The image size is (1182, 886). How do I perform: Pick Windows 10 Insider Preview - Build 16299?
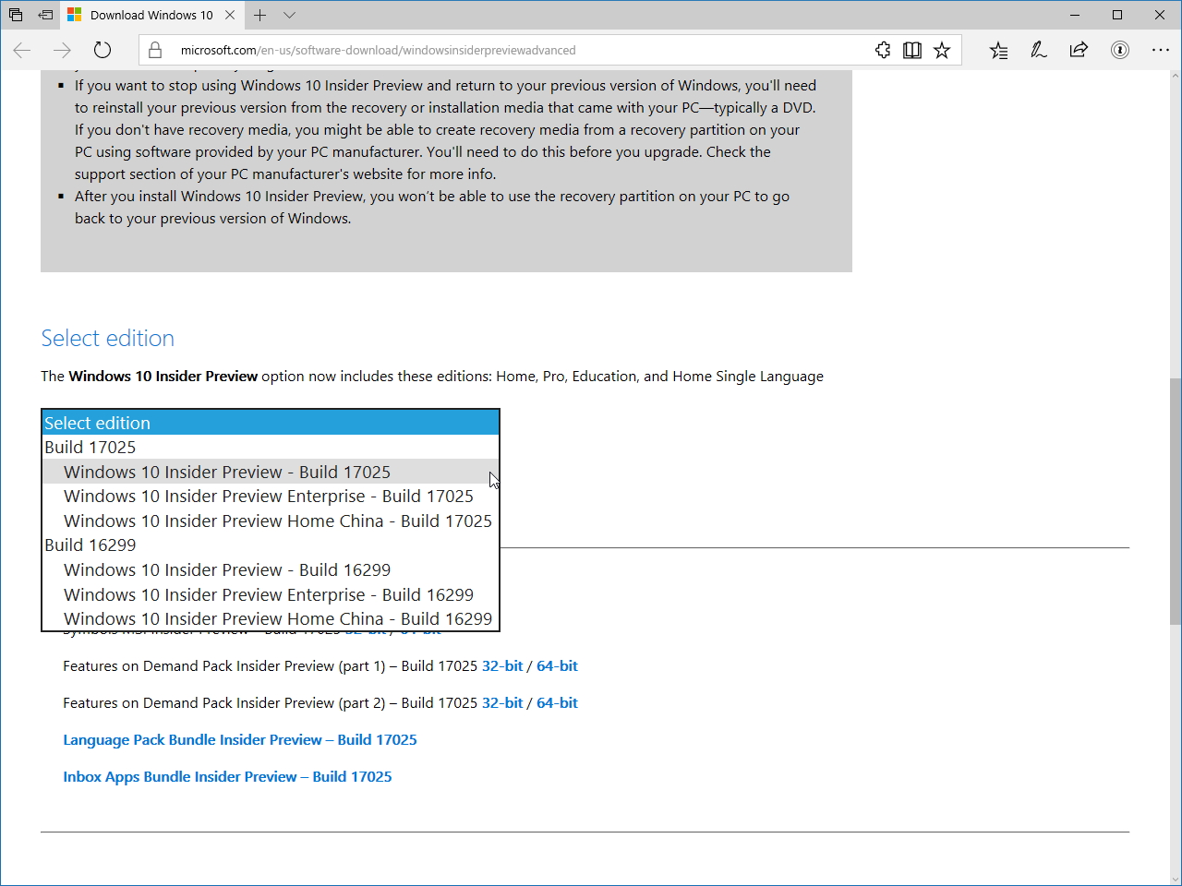[x=271, y=569]
